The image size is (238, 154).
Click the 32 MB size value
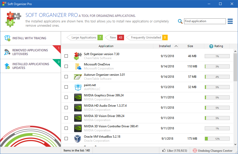click(192, 87)
